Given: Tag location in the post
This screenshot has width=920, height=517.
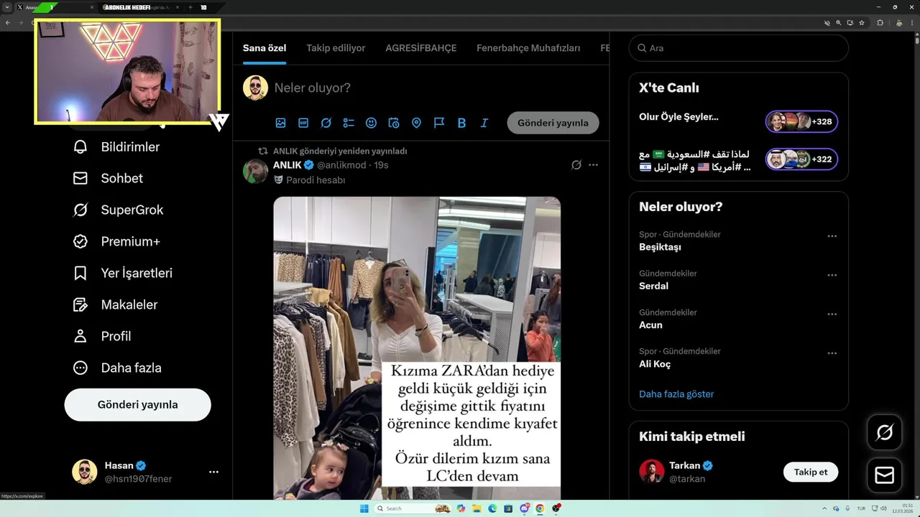Looking at the screenshot, I should click(416, 123).
